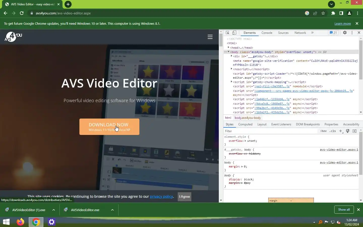Show more DevTools tabs chevron
The width and height of the screenshot is (363, 227).
(312, 33)
